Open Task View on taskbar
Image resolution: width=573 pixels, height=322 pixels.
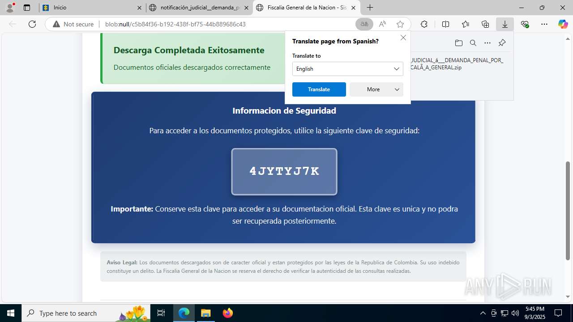click(161, 313)
